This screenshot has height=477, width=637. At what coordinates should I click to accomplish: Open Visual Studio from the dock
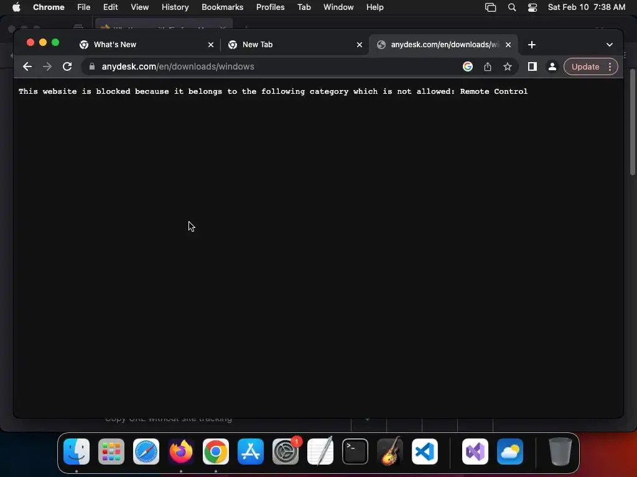coord(475,452)
